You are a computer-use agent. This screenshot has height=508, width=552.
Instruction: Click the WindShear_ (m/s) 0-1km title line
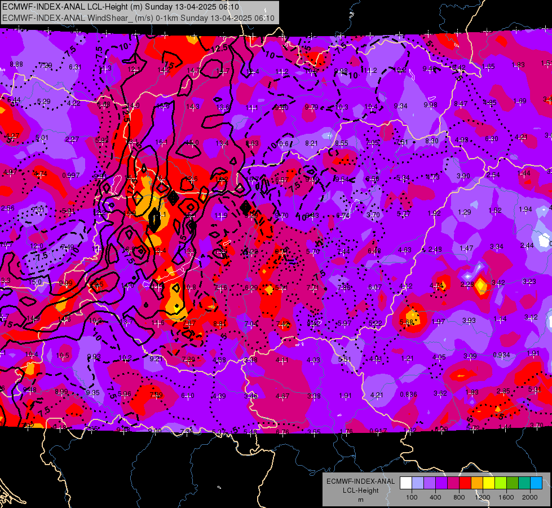click(138, 18)
